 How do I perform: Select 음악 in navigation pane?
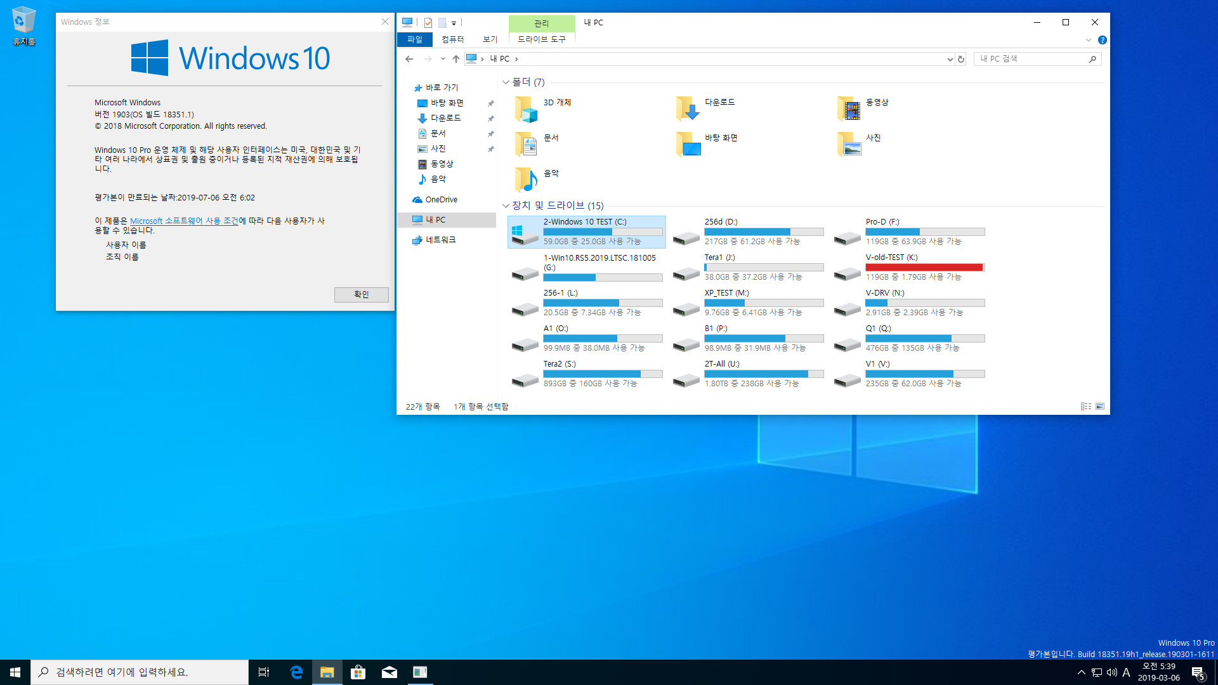click(x=438, y=179)
